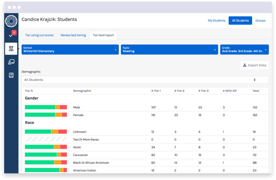Open the All Students demographic selector
276x180 pixels.
(145, 80)
